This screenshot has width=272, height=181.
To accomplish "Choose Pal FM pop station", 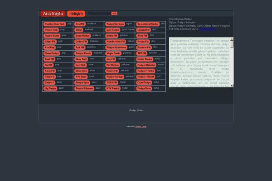I will click(49, 65).
